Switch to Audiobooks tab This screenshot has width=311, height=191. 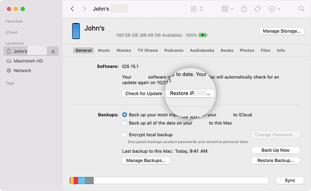pos(202,50)
